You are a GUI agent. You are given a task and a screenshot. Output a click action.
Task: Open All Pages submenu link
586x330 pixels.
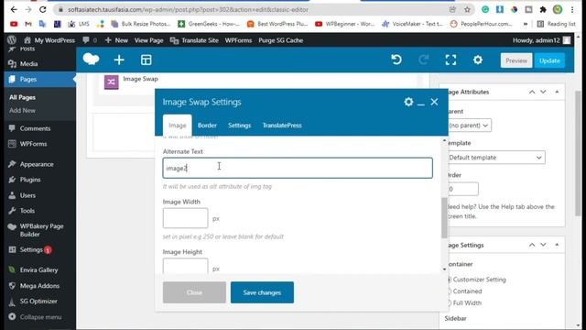click(x=22, y=97)
